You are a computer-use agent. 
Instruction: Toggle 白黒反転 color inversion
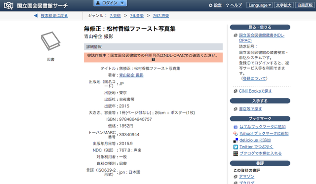tap(305, 5)
